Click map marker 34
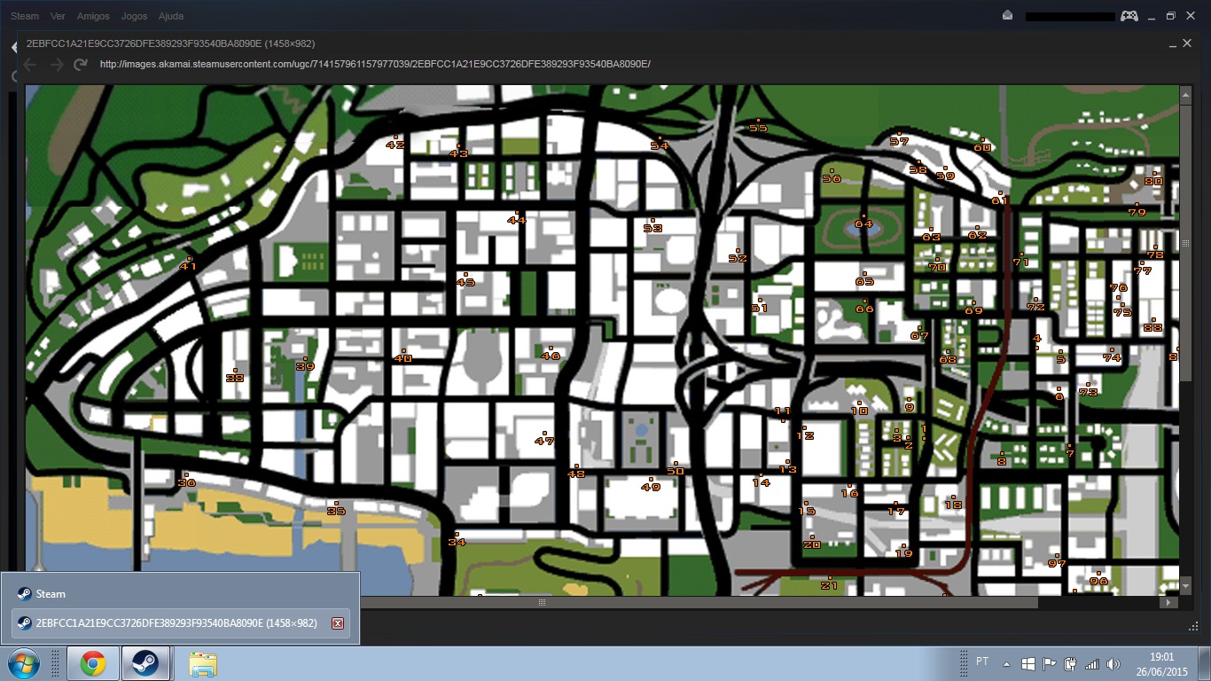This screenshot has height=681, width=1211. [x=457, y=541]
